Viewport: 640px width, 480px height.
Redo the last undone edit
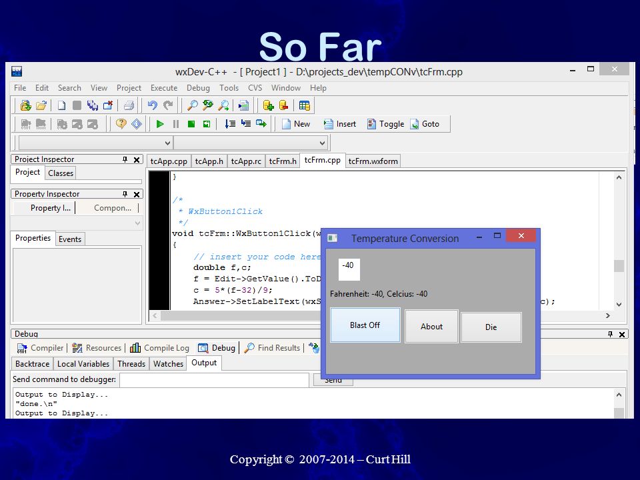coord(168,106)
